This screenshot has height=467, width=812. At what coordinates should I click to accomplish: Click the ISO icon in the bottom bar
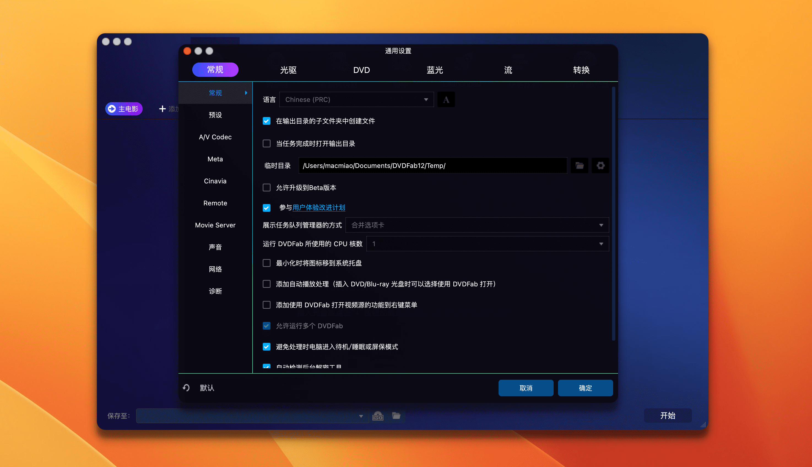pos(378,416)
